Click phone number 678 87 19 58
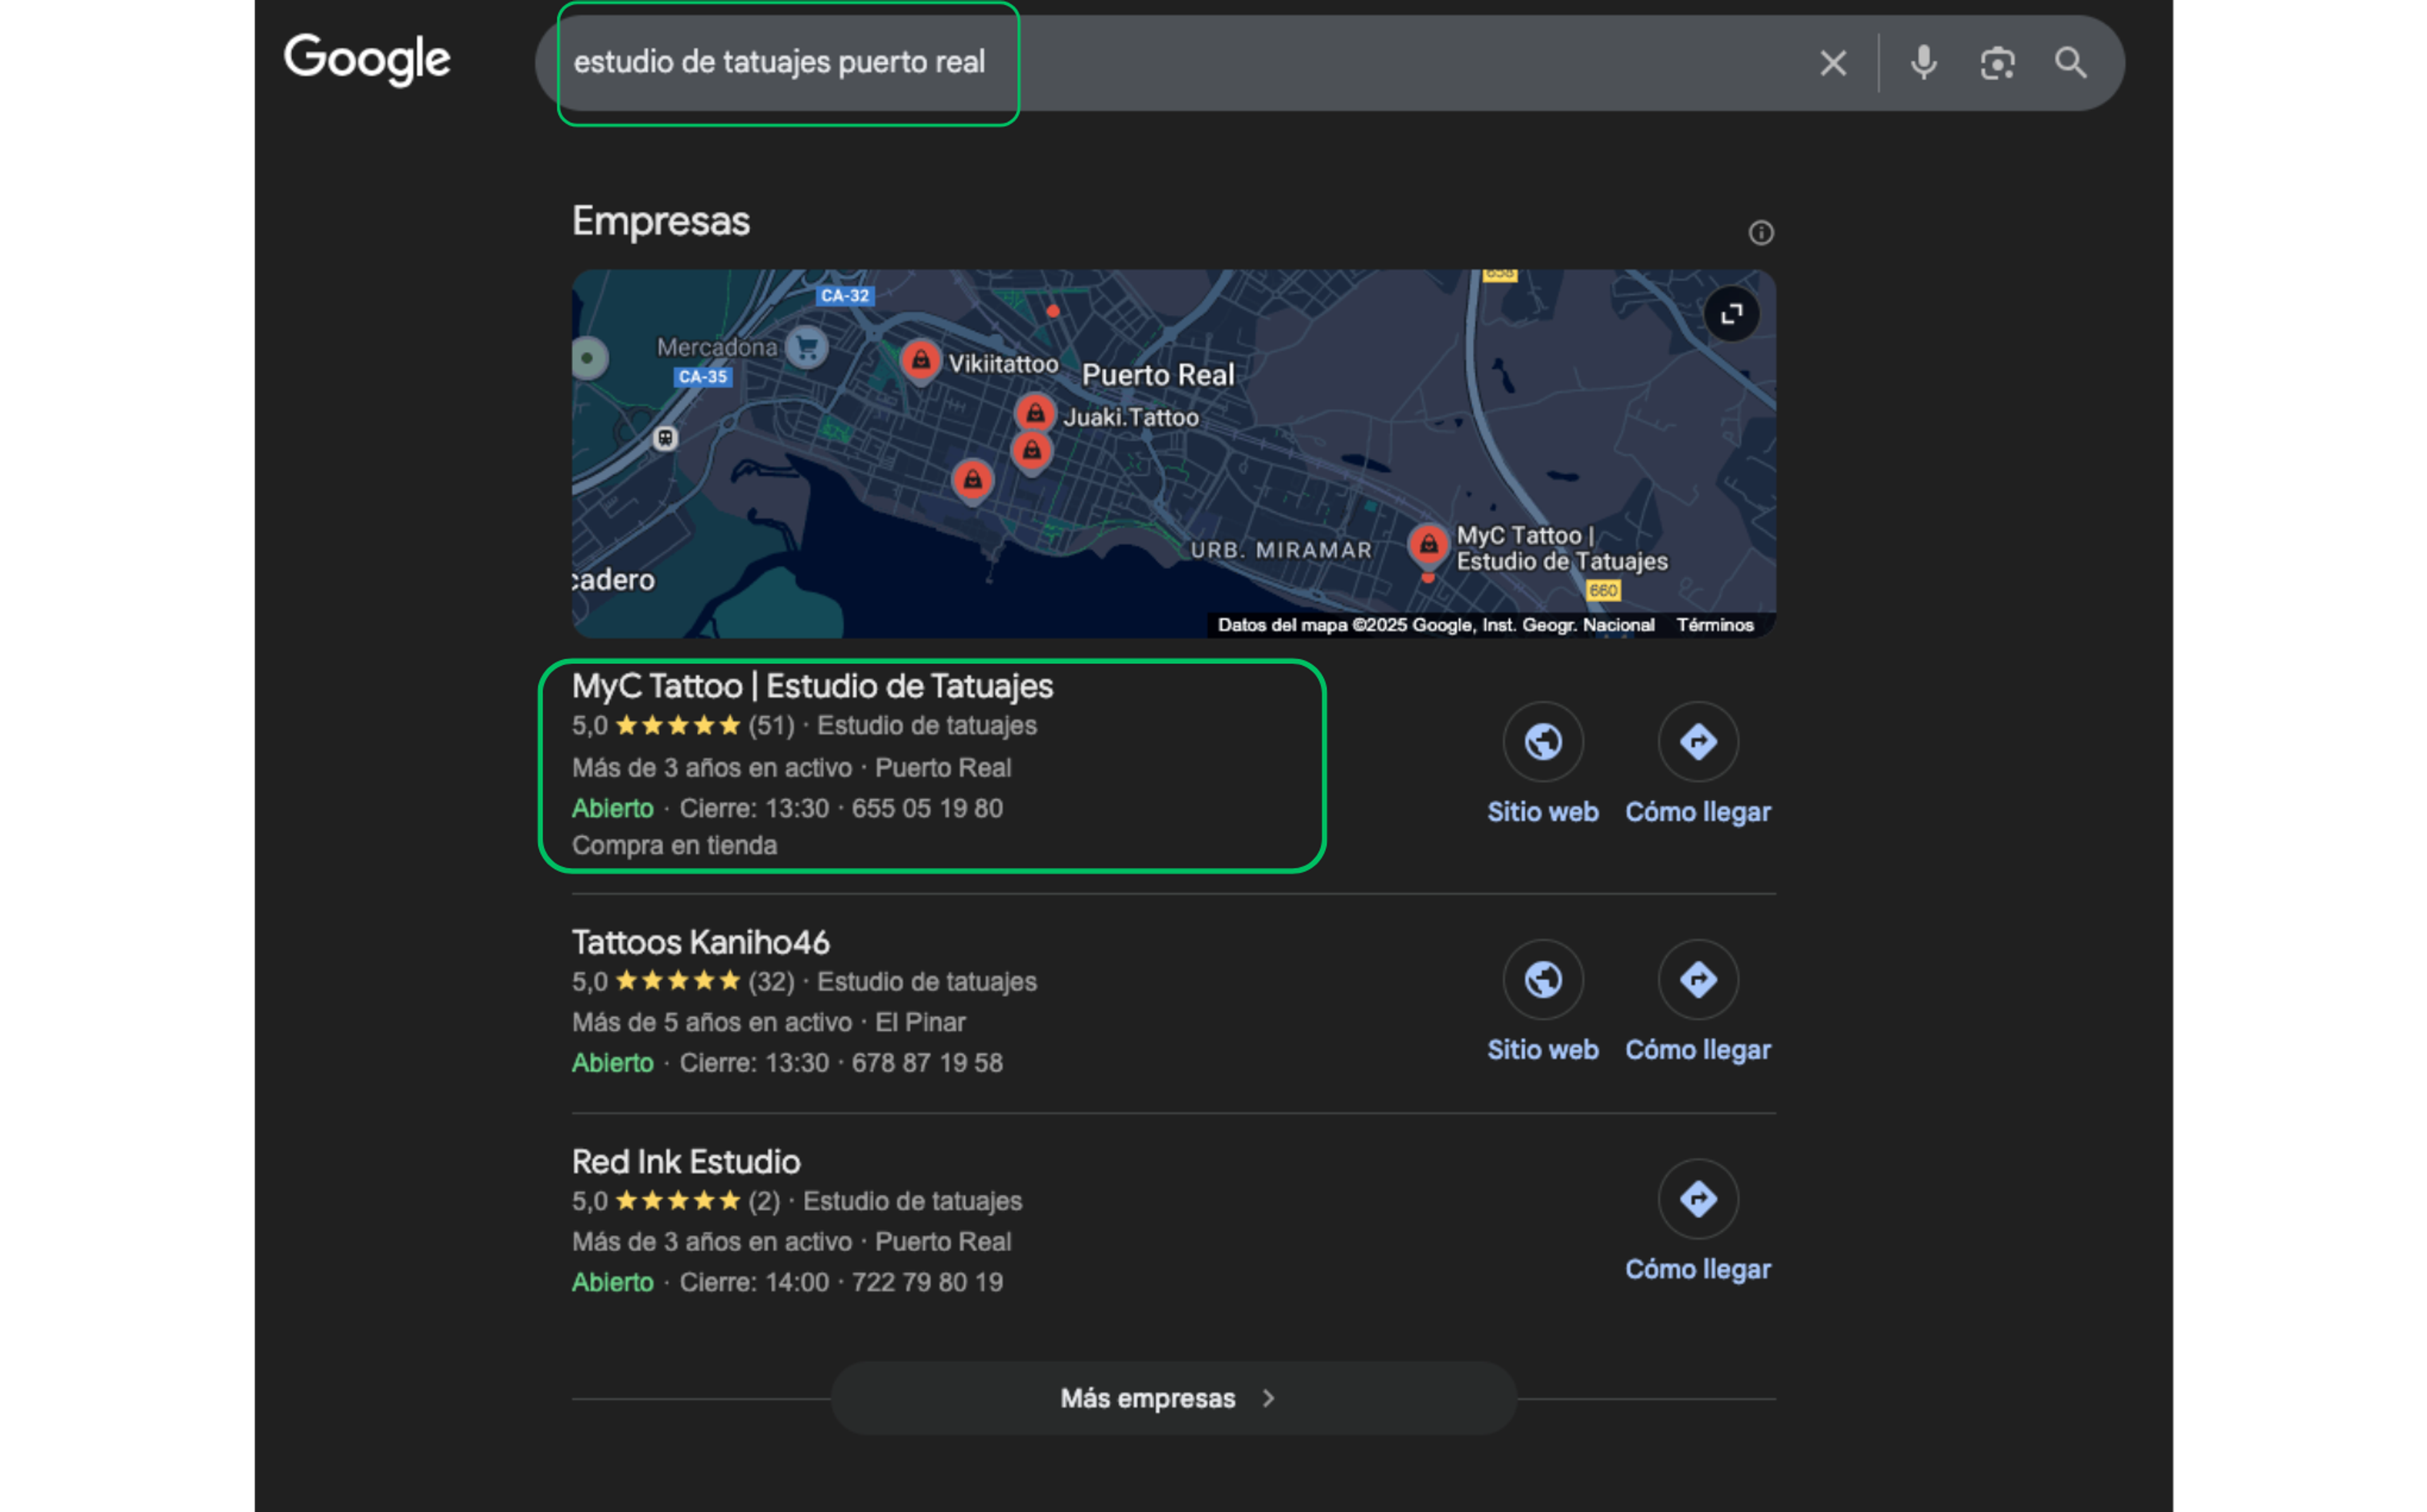Screen dimensions: 2427x1512 coord(927,1062)
